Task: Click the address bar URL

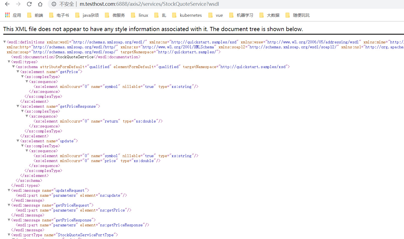Action: point(149,4)
